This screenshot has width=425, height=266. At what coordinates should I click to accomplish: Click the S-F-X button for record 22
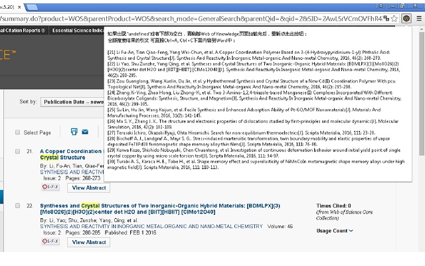click(x=50, y=241)
